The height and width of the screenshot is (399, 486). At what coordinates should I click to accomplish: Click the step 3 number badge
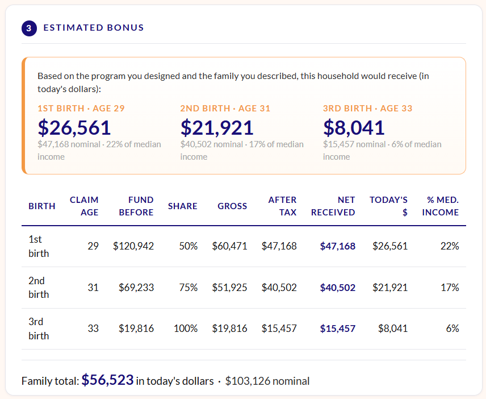29,28
